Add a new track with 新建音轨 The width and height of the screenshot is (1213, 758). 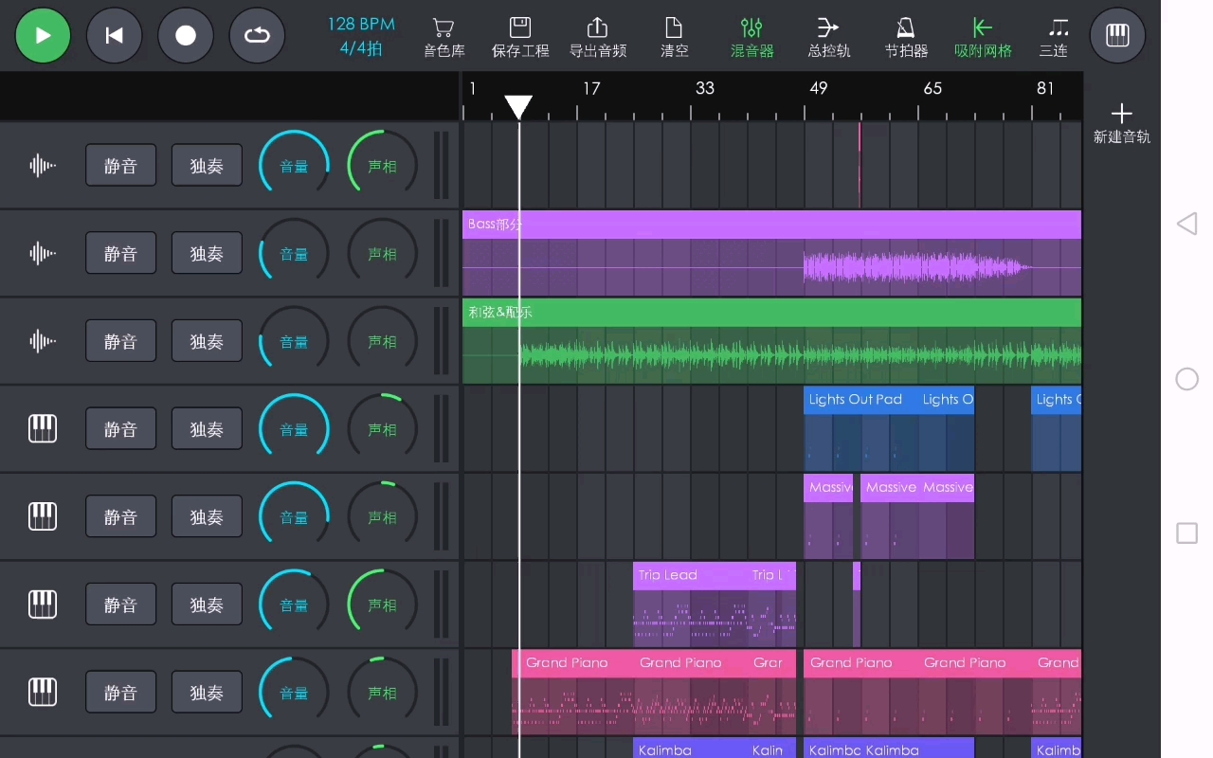(x=1122, y=124)
